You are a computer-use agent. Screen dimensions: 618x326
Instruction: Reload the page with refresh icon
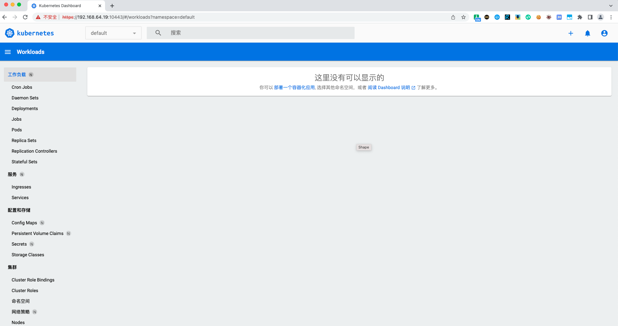(x=25, y=17)
